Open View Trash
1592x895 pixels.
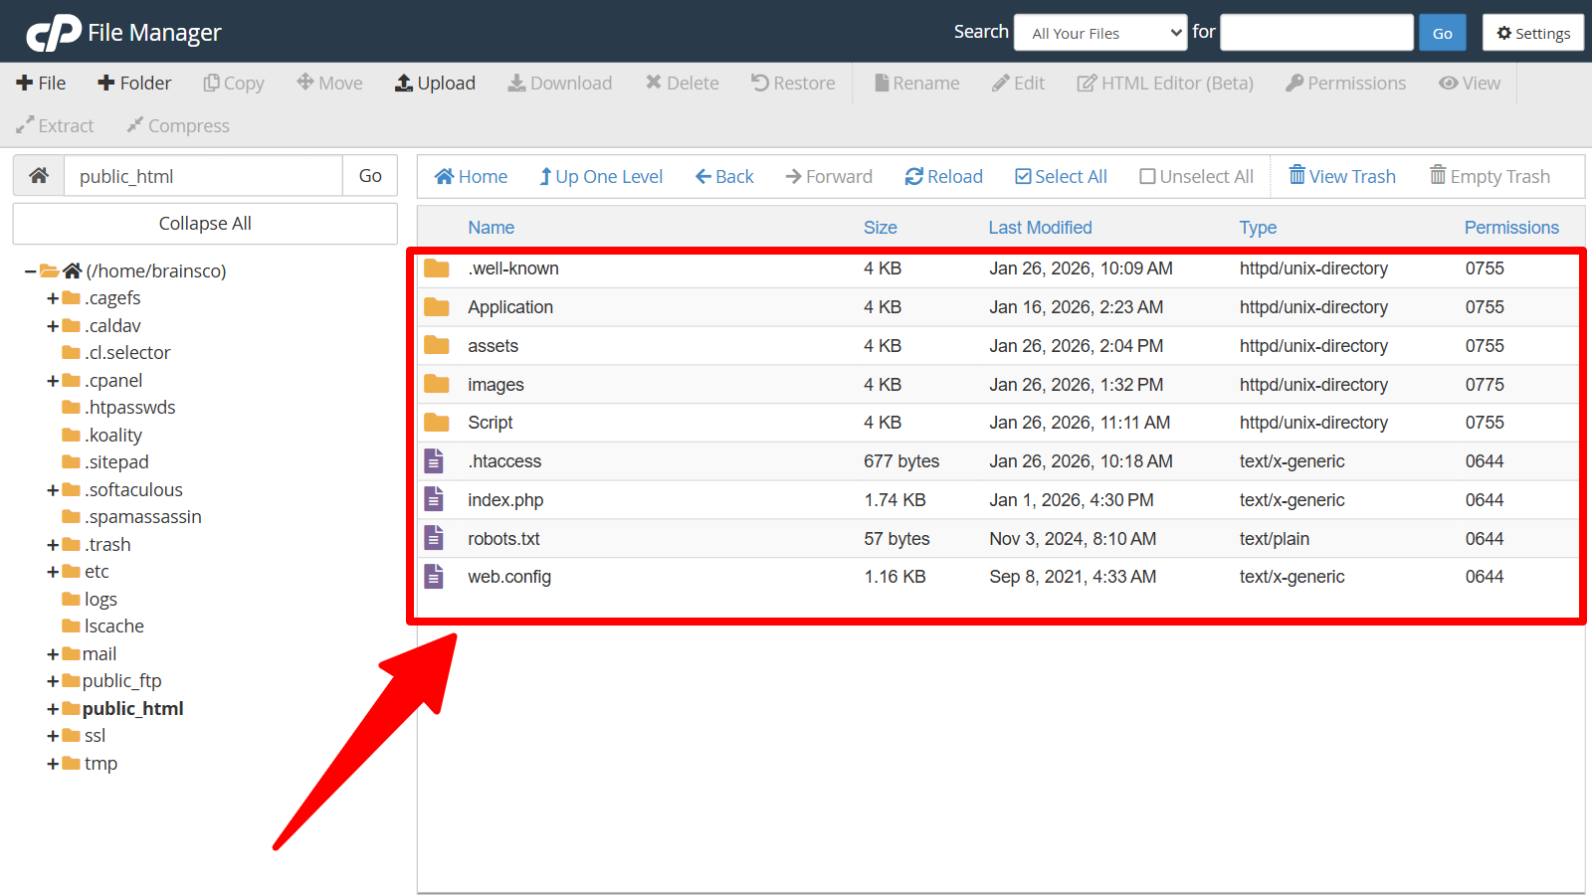pyautogui.click(x=1342, y=176)
